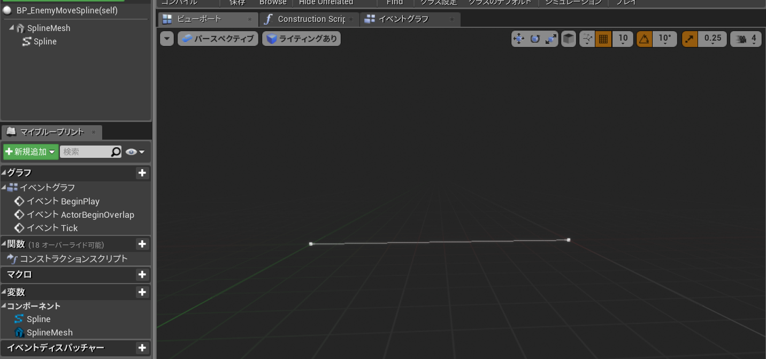
Task: Collapse the 関数 section
Action: pos(3,244)
